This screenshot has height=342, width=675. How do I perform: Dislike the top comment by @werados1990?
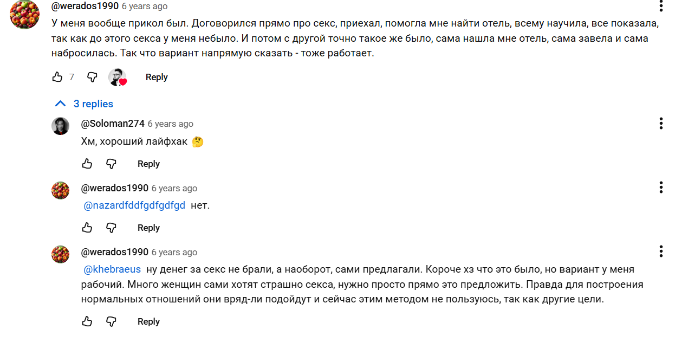tap(92, 78)
